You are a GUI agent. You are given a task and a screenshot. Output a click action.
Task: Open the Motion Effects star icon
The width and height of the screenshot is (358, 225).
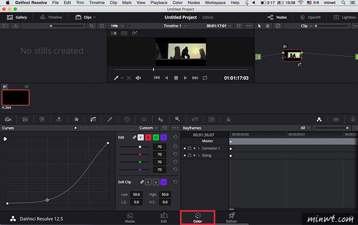click(76, 119)
